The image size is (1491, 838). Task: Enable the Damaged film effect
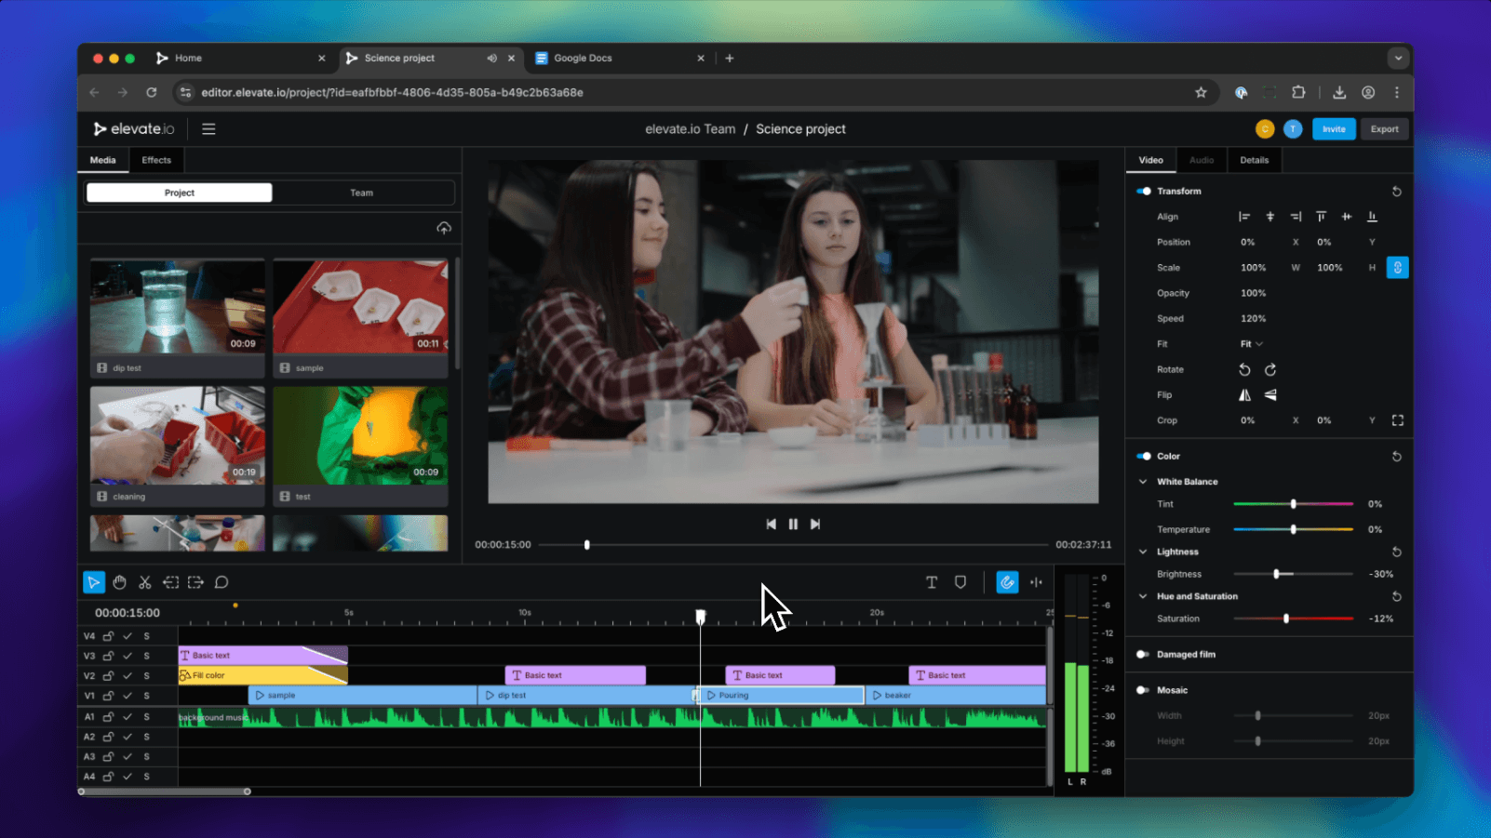click(x=1143, y=655)
